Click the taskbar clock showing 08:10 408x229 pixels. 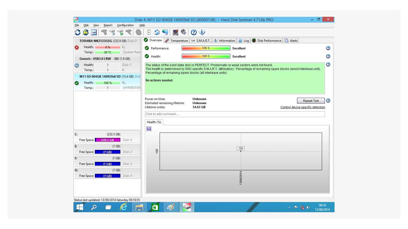[322, 207]
